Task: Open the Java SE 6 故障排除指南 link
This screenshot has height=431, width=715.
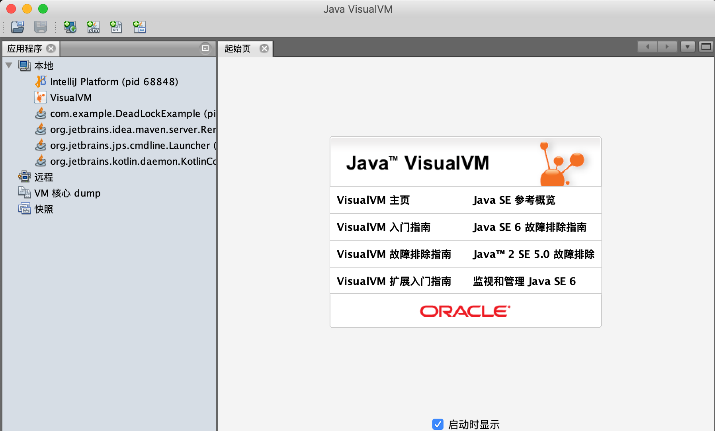Action: (x=529, y=227)
